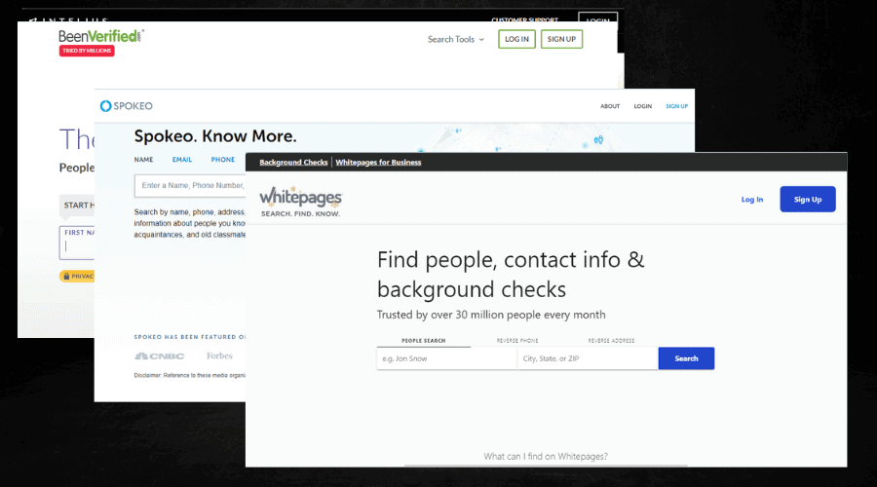The height and width of the screenshot is (487, 877).
Task: Click the Forbes logo on Spokeo
Action: point(219,356)
